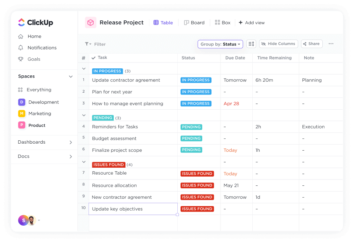
Task: Switch to the Box view tab
Action: 223,23
